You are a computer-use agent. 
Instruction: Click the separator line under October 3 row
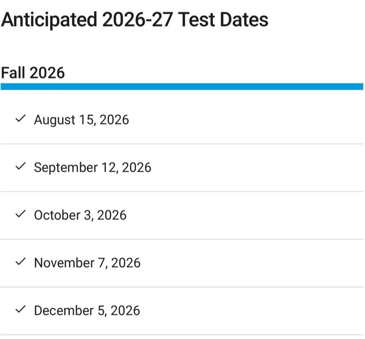point(182,239)
